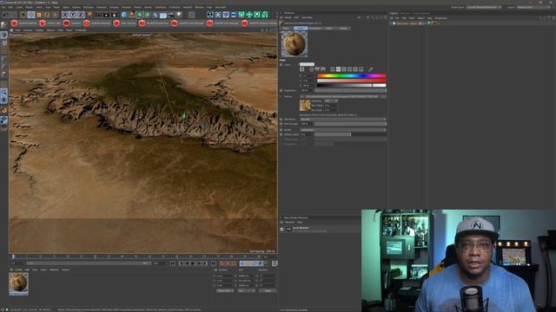Add a Light object from toolbar
The width and height of the screenshot is (556, 312).
179,15
